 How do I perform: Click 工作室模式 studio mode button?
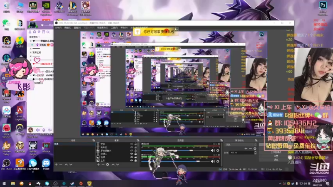276,152
